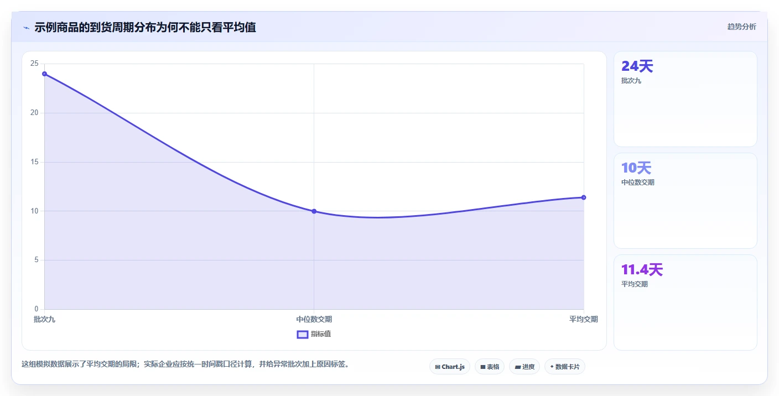Viewport: 779px width, 396px height.
Task: Click the 表格 chip icon
Action: (x=482, y=367)
